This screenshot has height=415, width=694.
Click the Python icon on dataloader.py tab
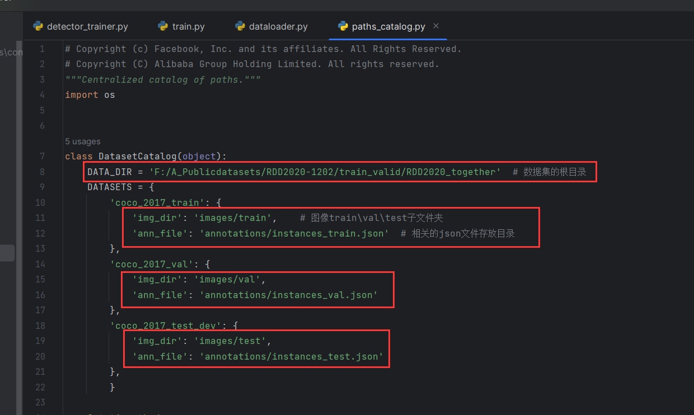(x=240, y=26)
